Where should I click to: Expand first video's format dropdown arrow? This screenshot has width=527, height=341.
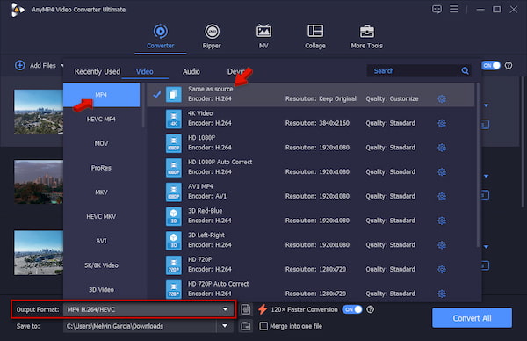[x=486, y=105]
